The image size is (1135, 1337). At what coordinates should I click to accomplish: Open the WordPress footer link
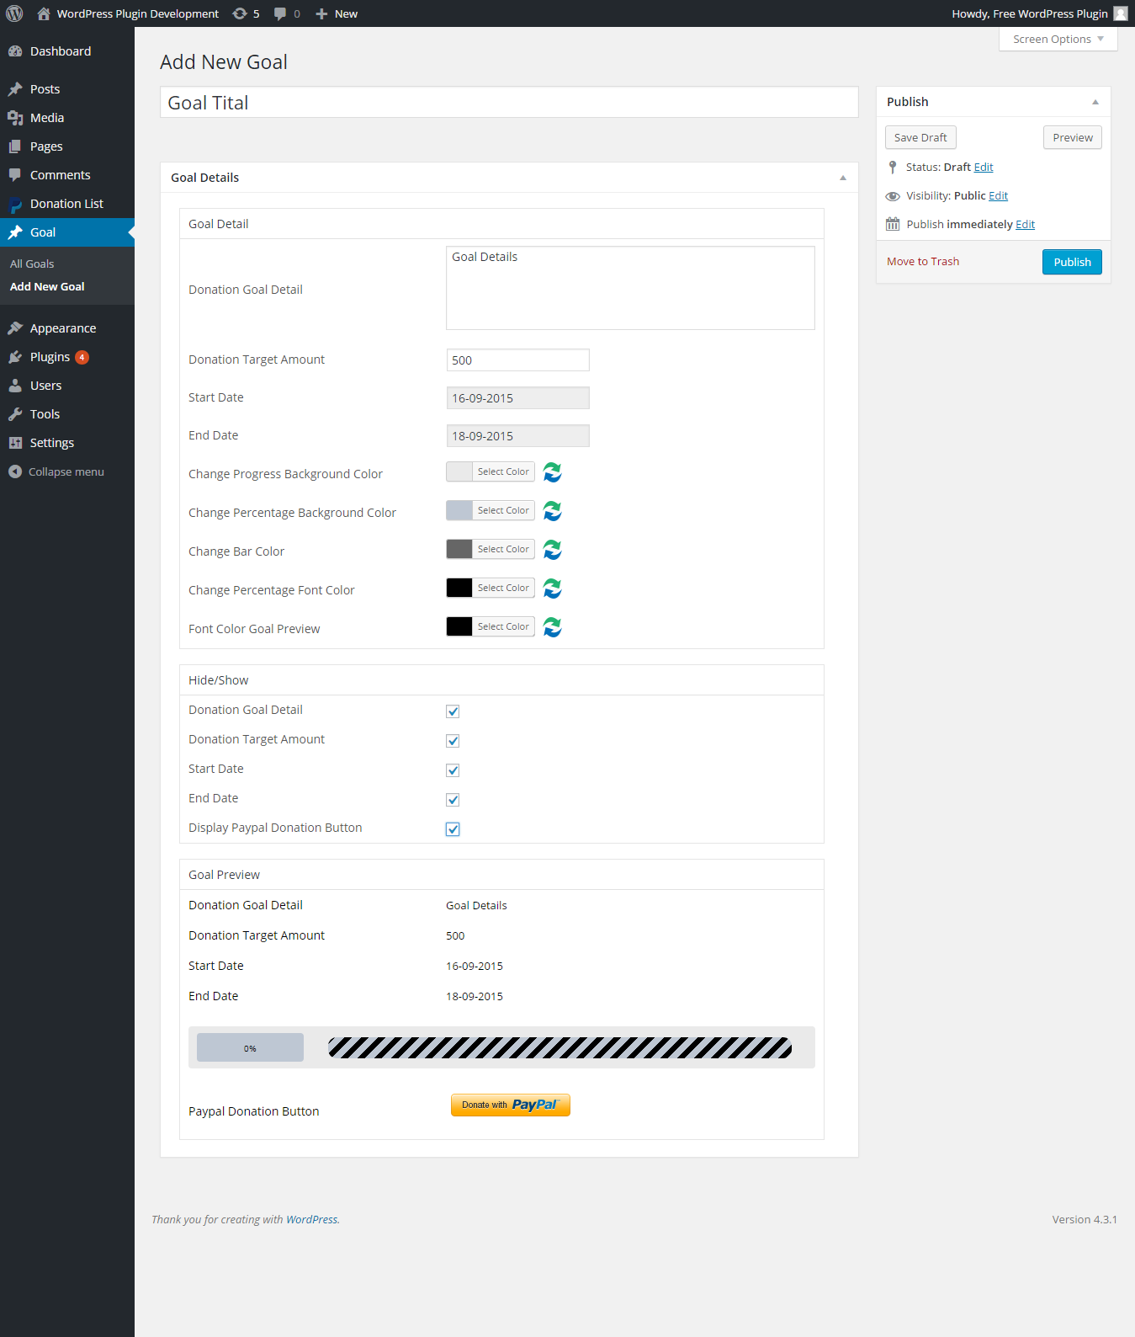click(311, 1219)
